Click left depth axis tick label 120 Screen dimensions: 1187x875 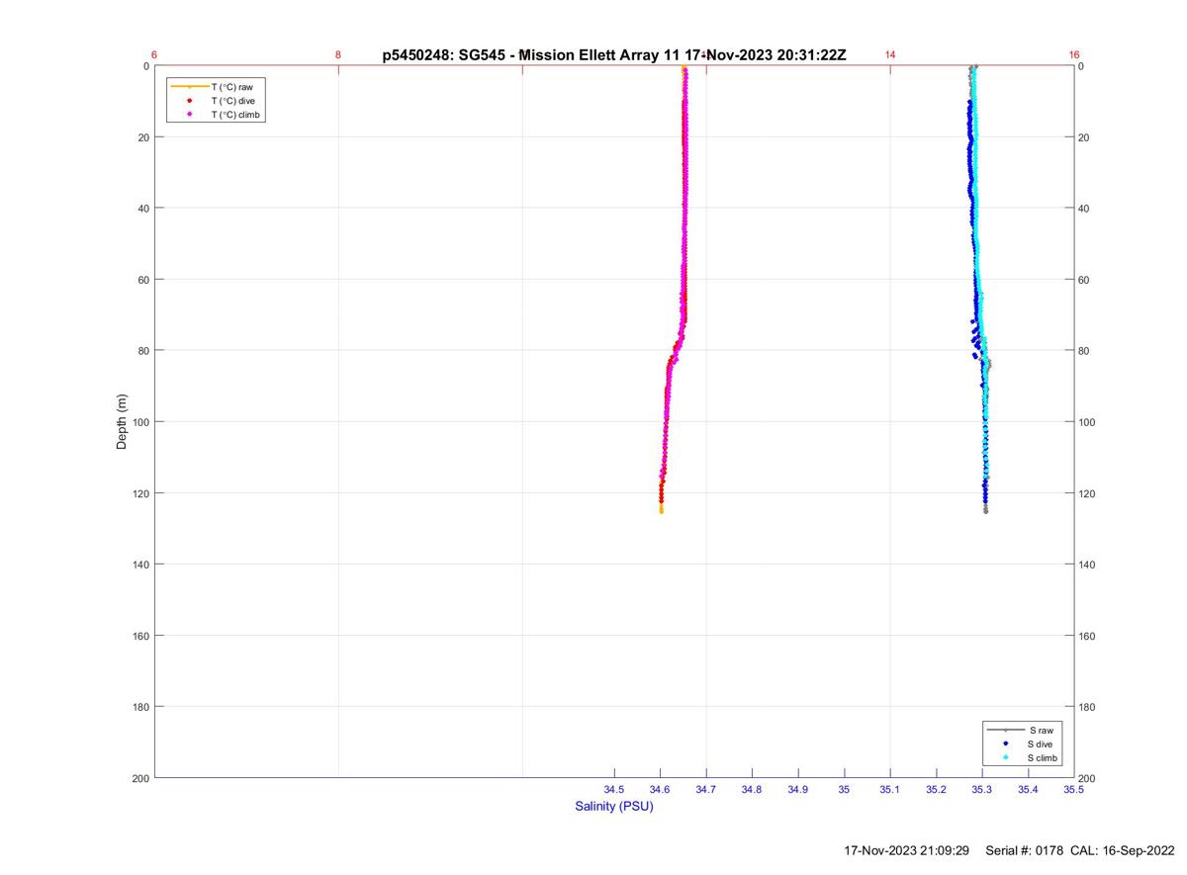[x=139, y=493]
